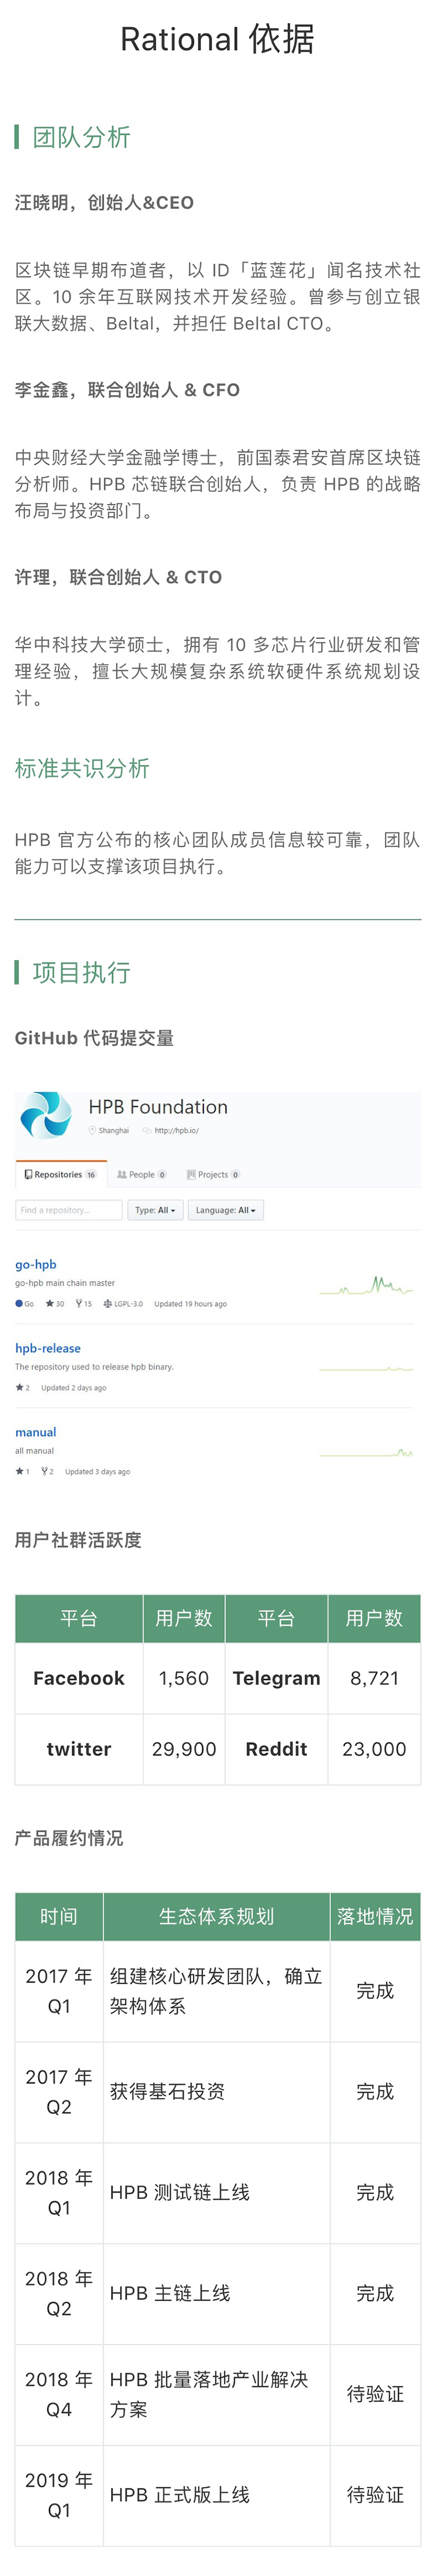Click 待验证 in the 2019 年 Q1 row

(x=375, y=2496)
